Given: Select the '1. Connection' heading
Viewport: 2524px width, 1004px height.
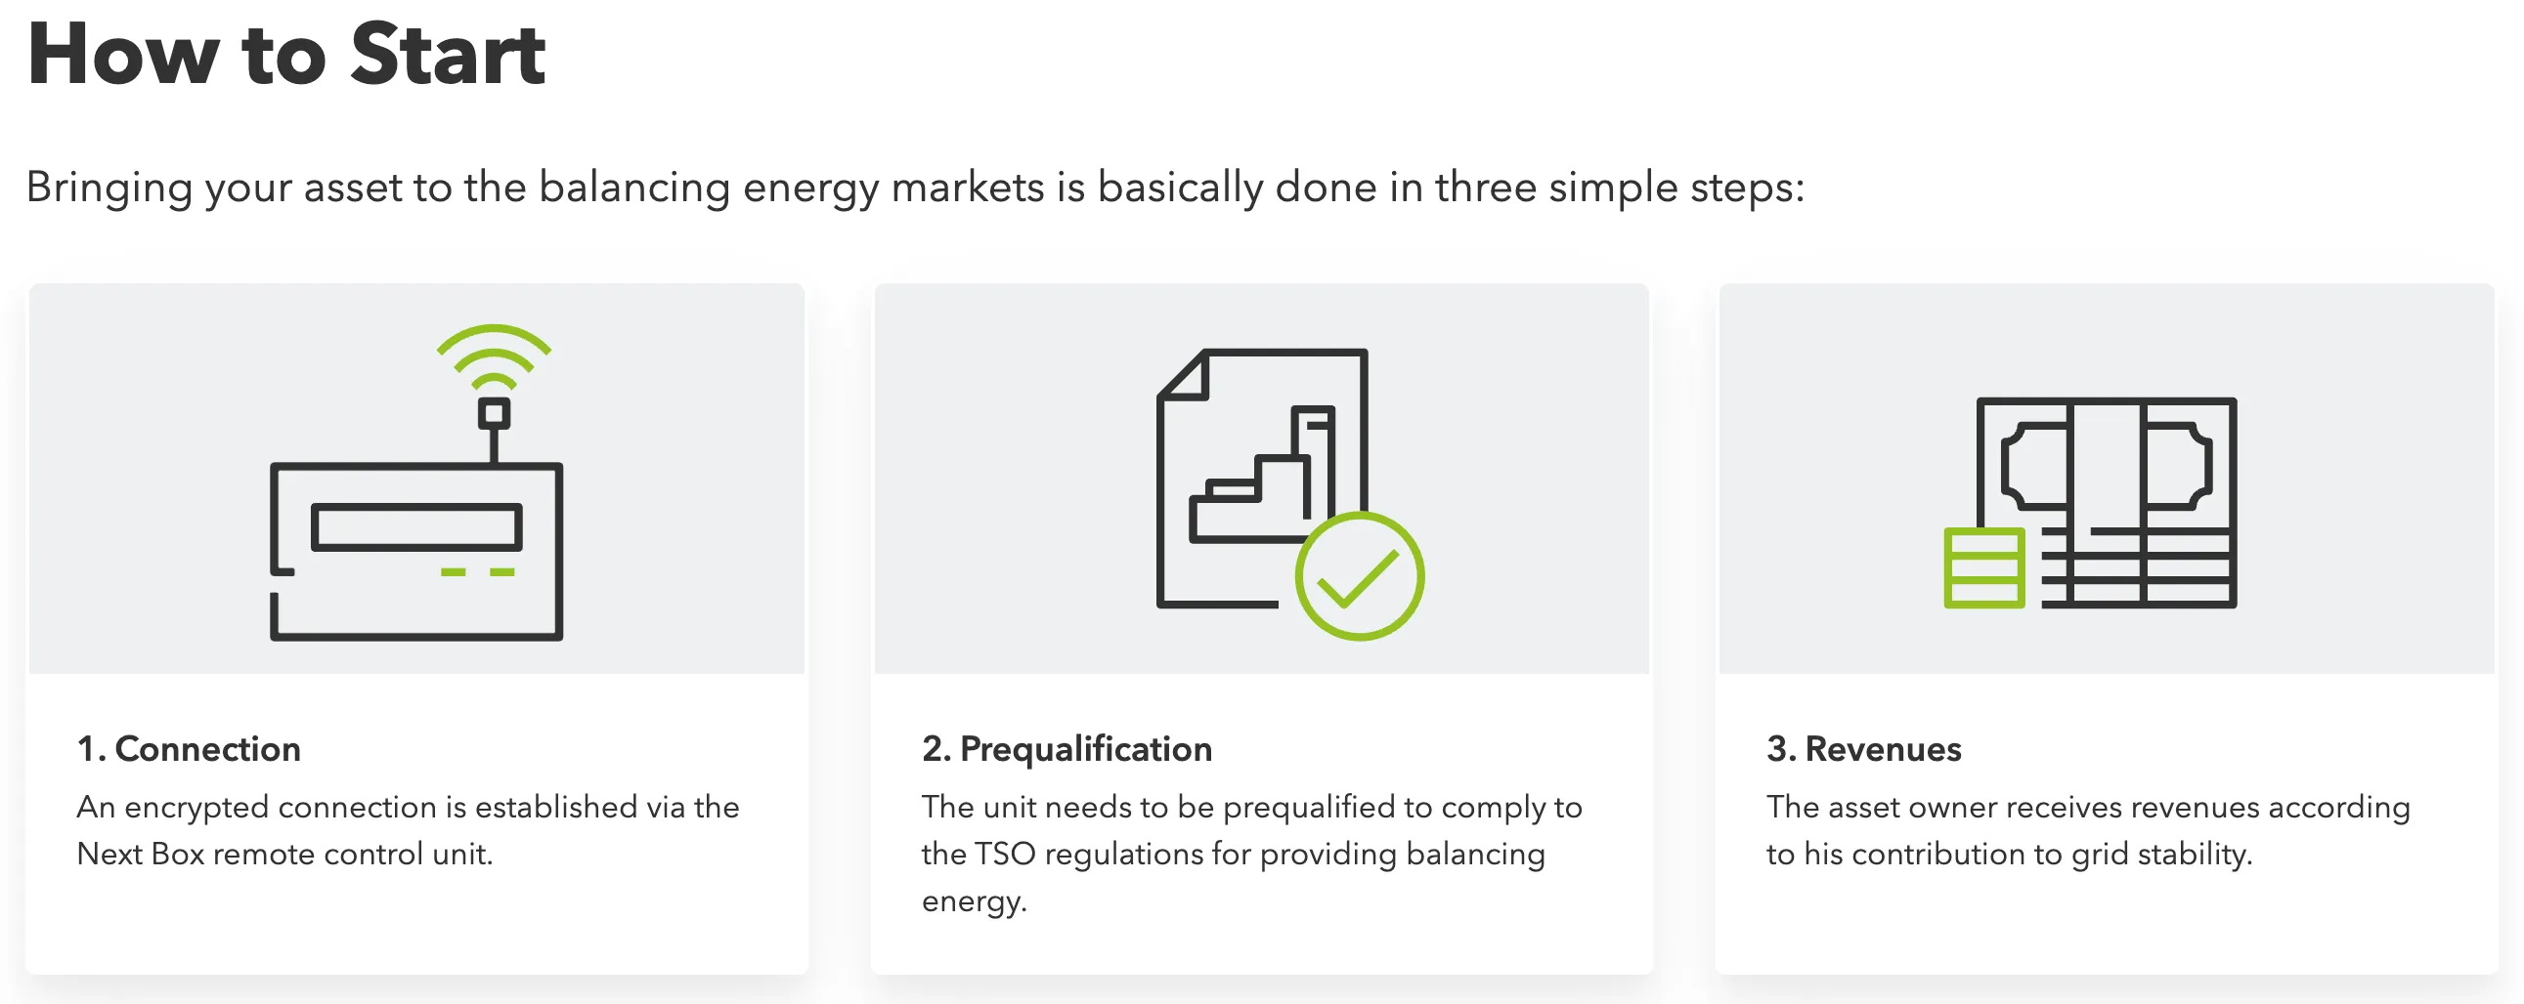Looking at the screenshot, I should (x=188, y=748).
